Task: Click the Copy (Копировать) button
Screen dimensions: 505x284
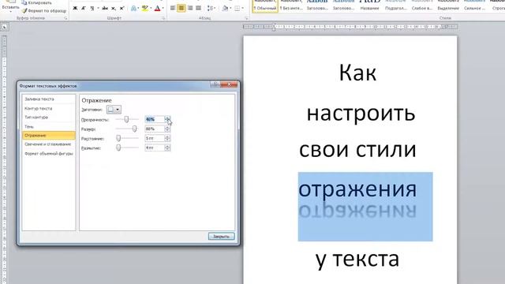Action: (37, 3)
